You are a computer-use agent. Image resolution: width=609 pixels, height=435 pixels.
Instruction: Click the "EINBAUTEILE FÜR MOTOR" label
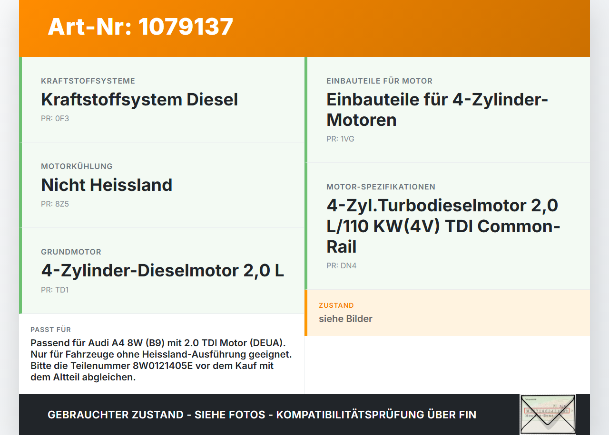379,81
